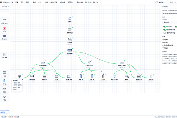
Task: Click the status legend box on the canvas
Action: [x=17, y=85]
